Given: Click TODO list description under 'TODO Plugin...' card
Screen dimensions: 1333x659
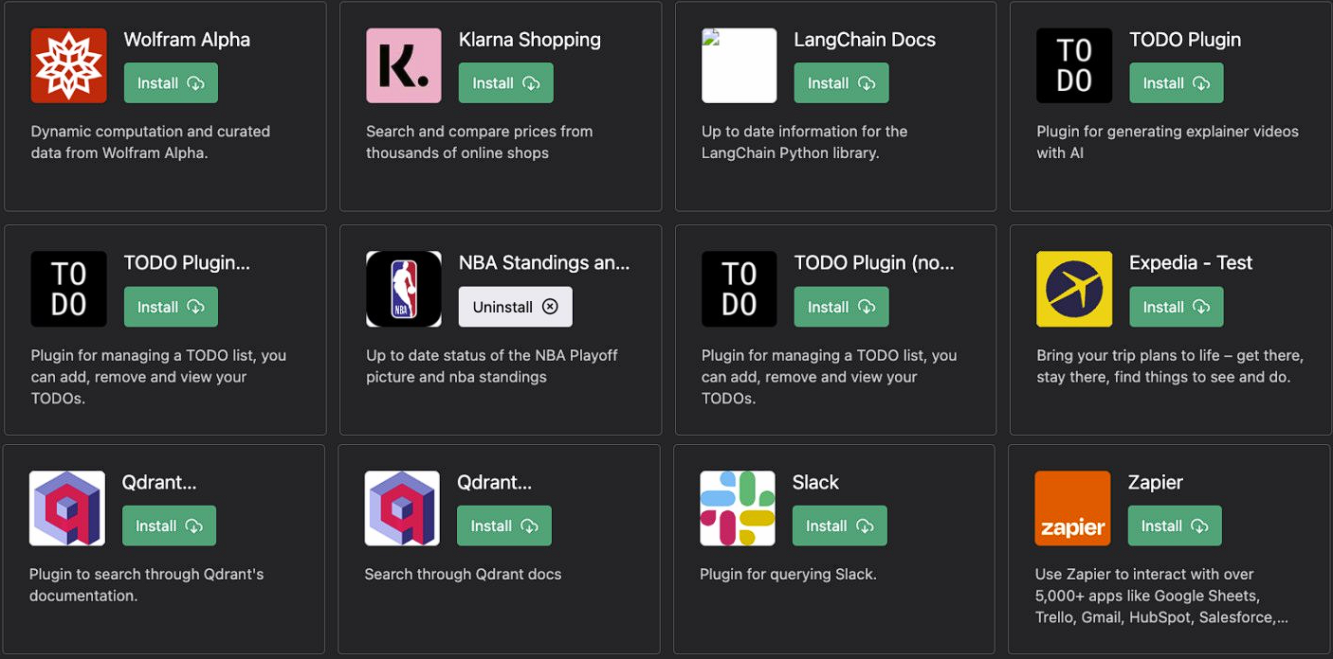Looking at the screenshot, I should pos(158,377).
